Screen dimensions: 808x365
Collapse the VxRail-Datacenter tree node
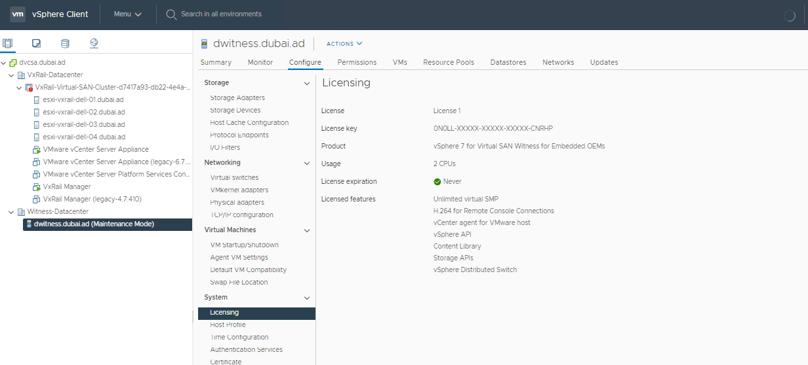11,75
